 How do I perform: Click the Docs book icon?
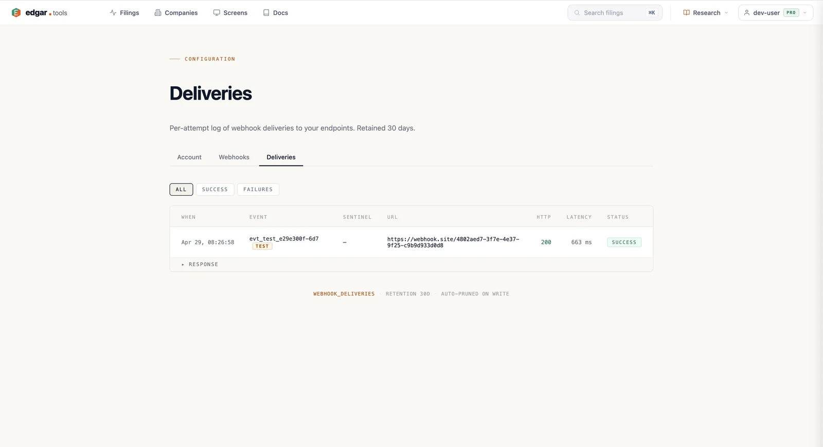[266, 13]
